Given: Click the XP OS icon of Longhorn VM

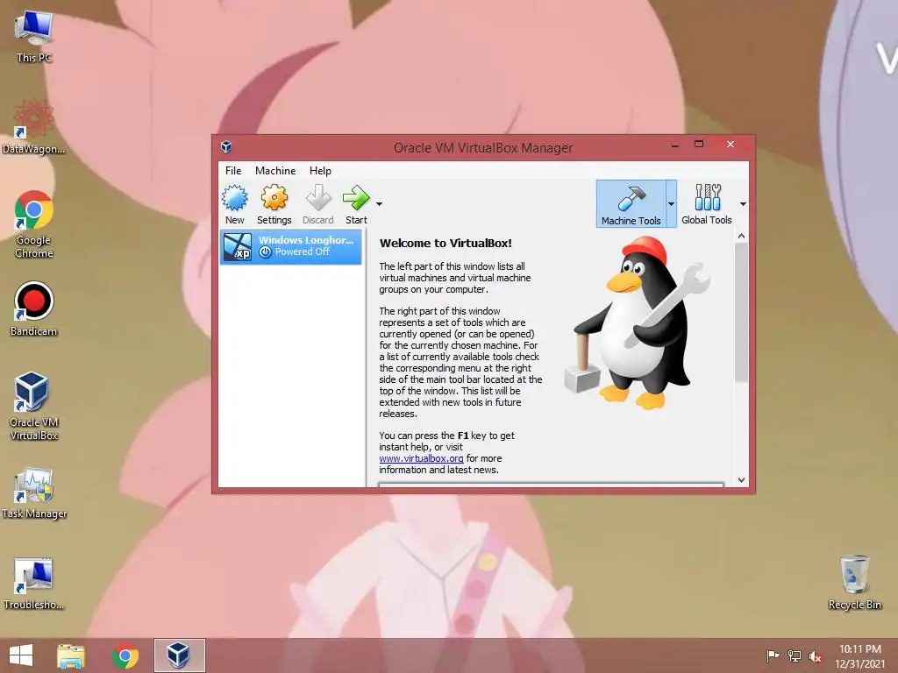Looking at the screenshot, I should (237, 246).
